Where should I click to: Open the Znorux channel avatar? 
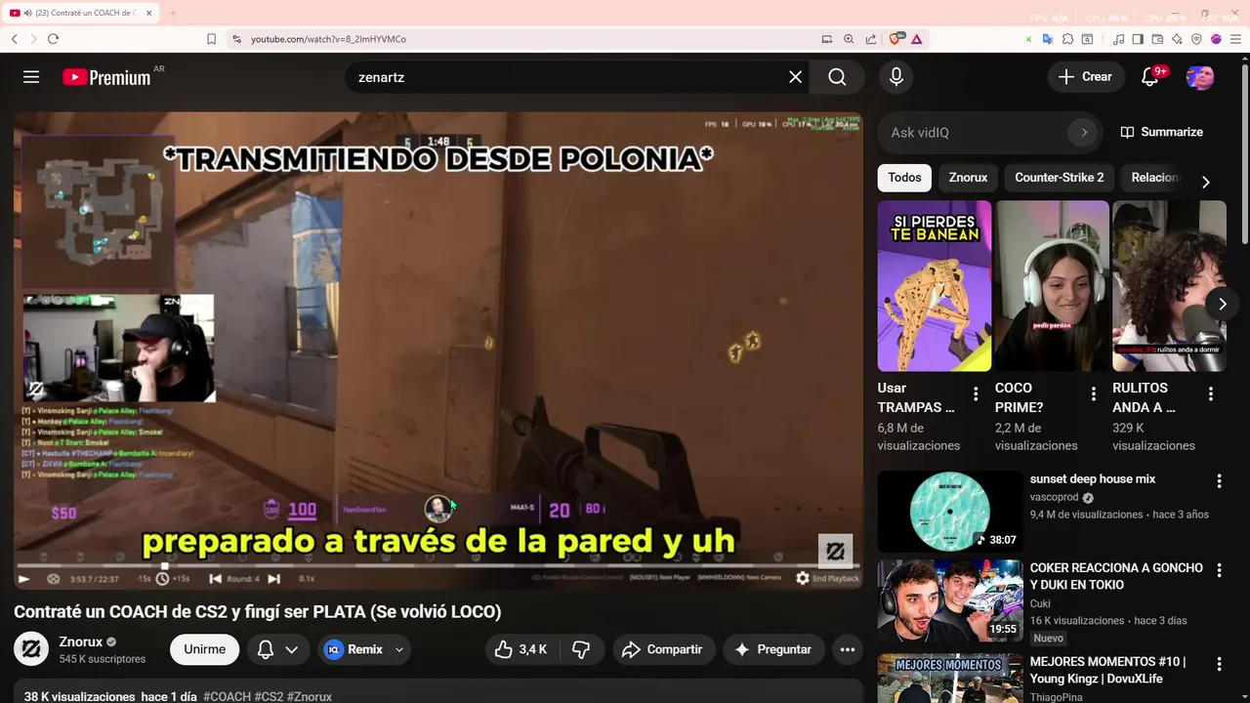(x=30, y=648)
